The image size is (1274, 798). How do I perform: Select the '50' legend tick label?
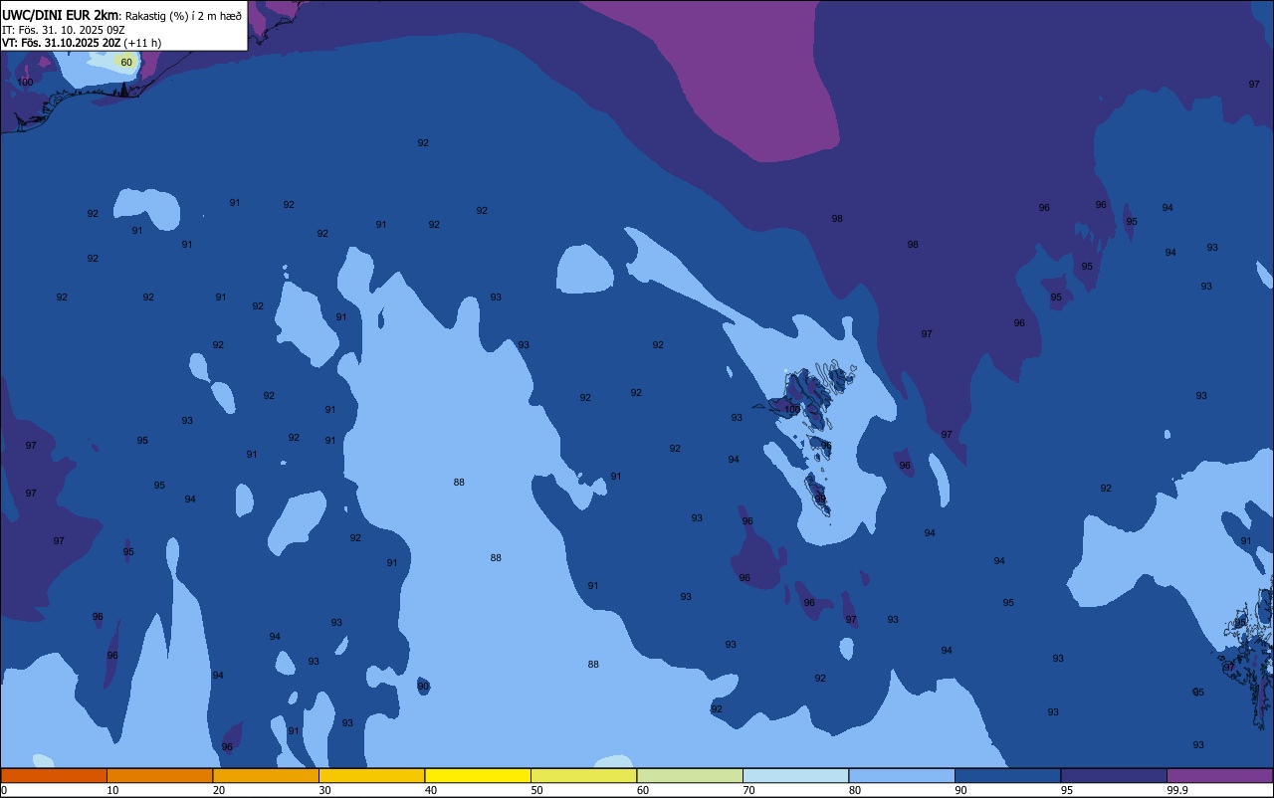click(536, 790)
